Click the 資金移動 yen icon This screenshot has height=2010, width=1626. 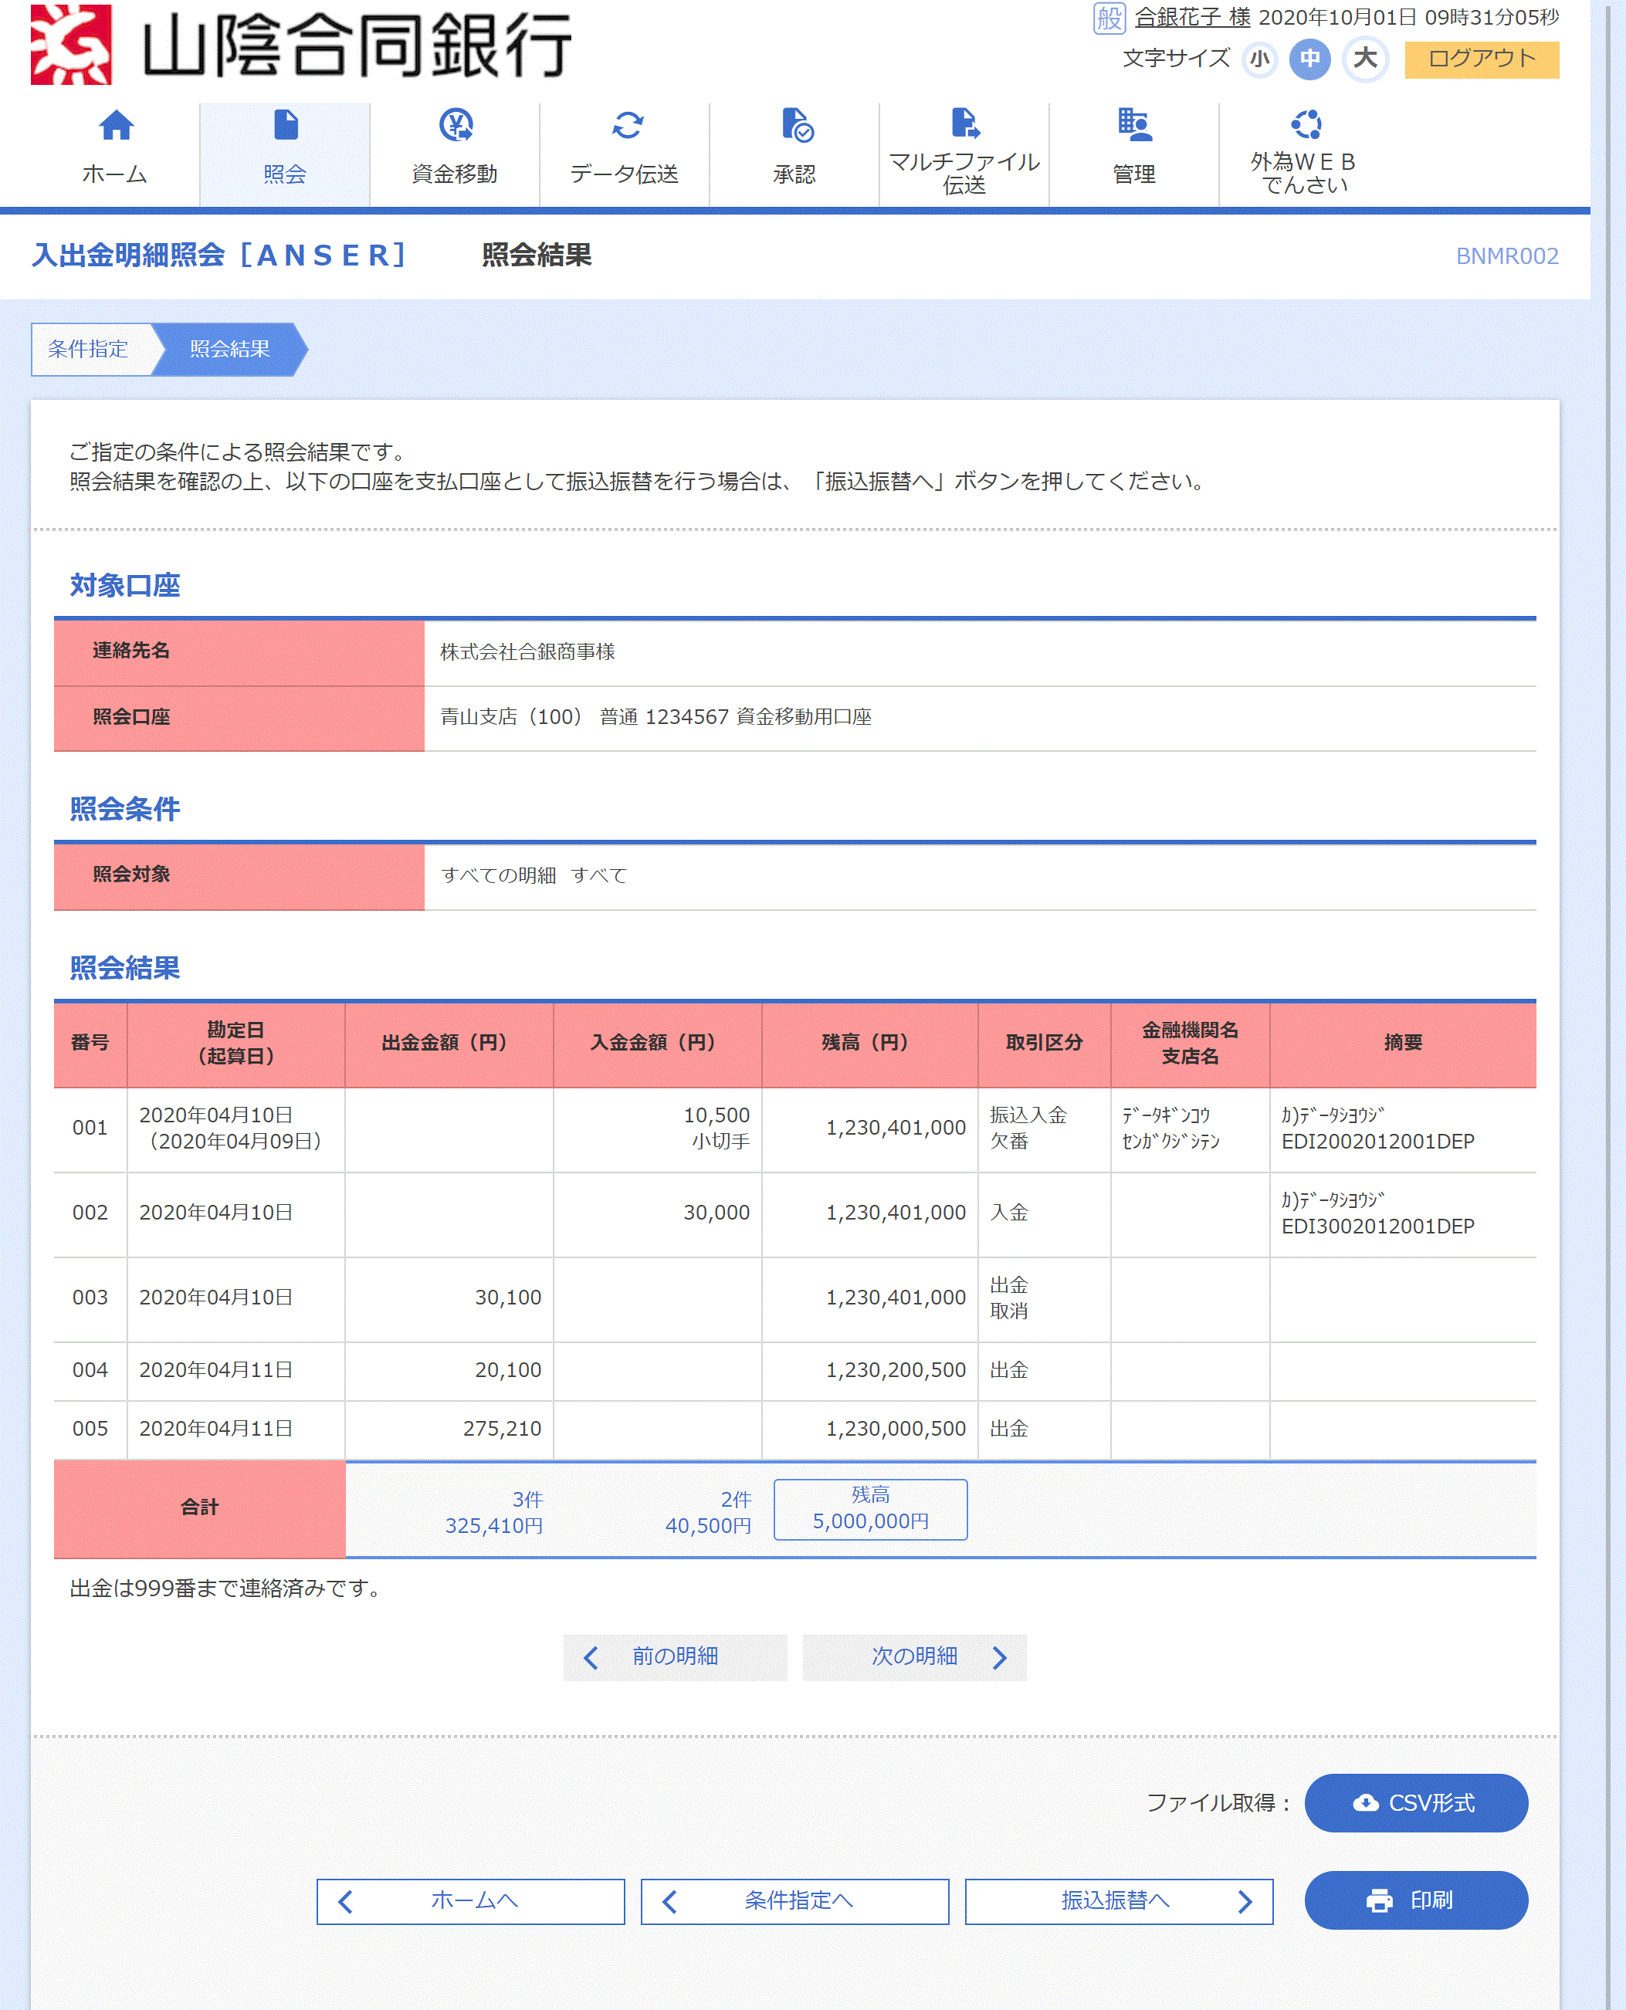click(456, 124)
